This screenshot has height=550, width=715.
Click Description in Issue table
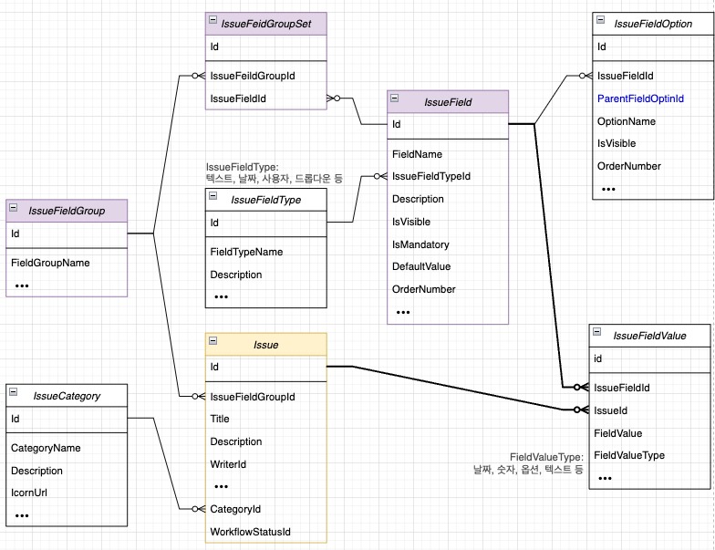(266, 441)
